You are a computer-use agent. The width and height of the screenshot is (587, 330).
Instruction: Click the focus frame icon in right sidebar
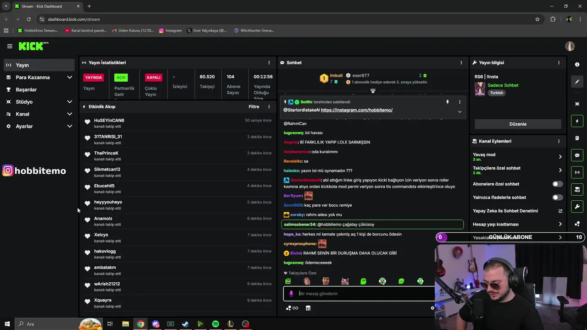tap(577, 104)
